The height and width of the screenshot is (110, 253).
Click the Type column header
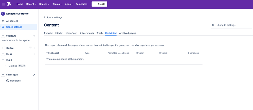point(87,53)
